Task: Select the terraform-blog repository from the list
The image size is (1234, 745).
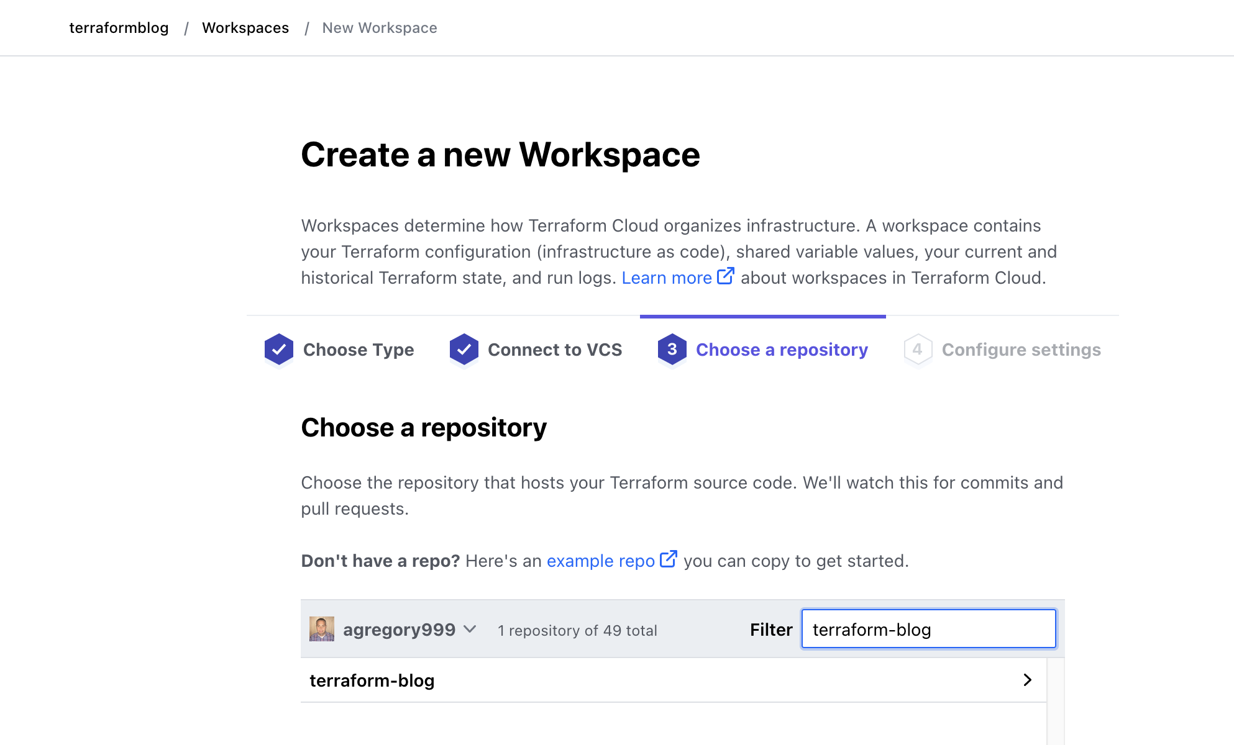Action: coord(372,680)
